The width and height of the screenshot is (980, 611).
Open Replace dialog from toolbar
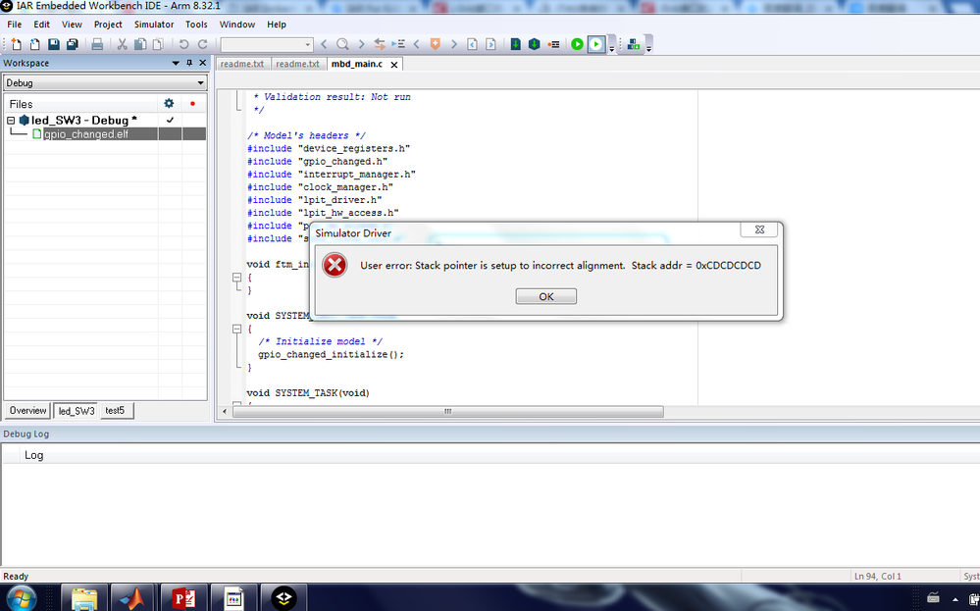(380, 44)
